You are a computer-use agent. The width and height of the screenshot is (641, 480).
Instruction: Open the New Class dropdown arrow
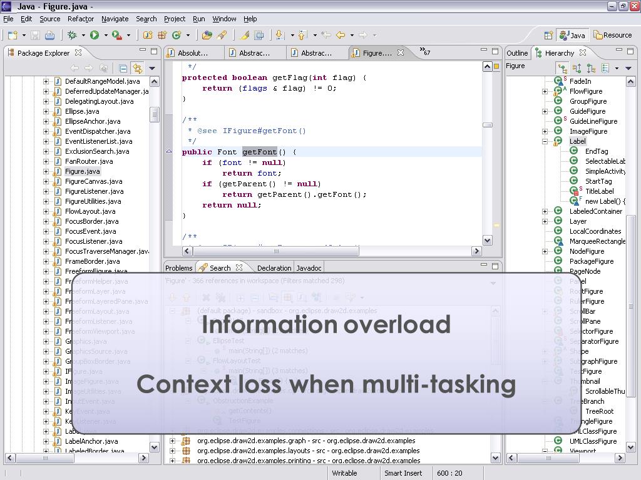point(188,36)
